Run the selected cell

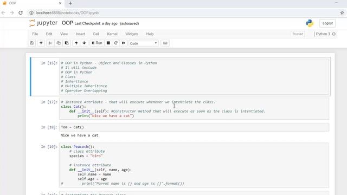[x=97, y=43]
